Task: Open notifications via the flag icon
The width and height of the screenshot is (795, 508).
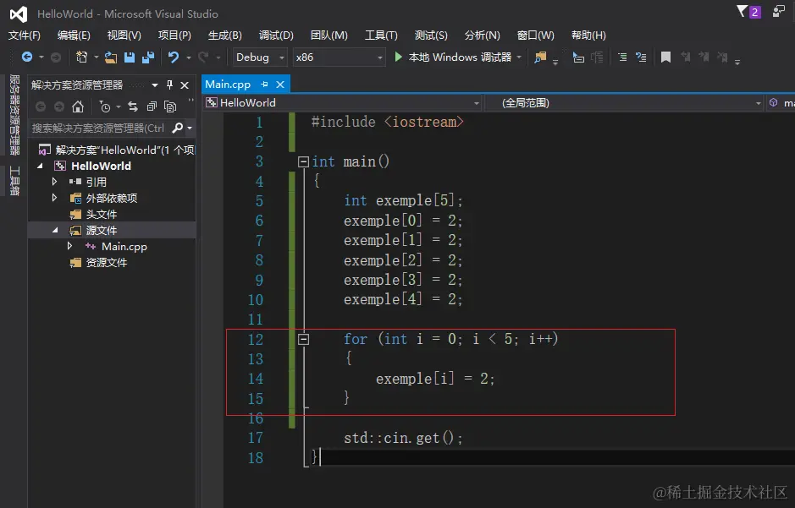Action: tap(743, 11)
